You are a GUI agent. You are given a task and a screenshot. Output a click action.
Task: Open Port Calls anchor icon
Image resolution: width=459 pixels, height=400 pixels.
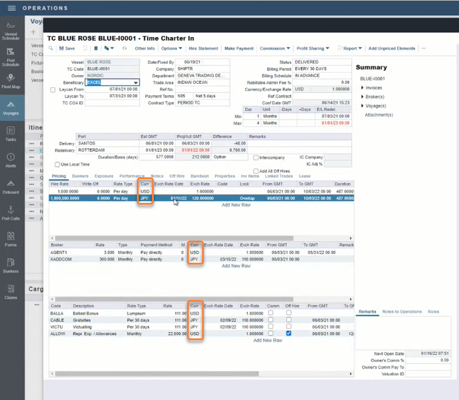(11, 213)
